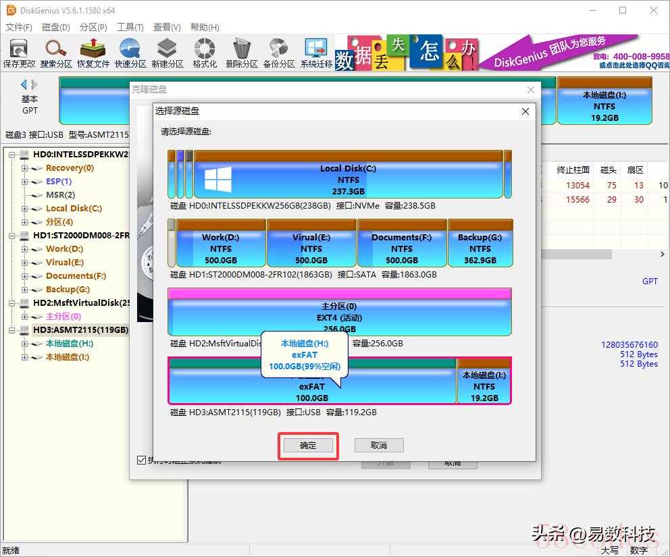The height and width of the screenshot is (557, 670).
Task: Click 取消 in the select source disk dialog
Action: point(379,446)
